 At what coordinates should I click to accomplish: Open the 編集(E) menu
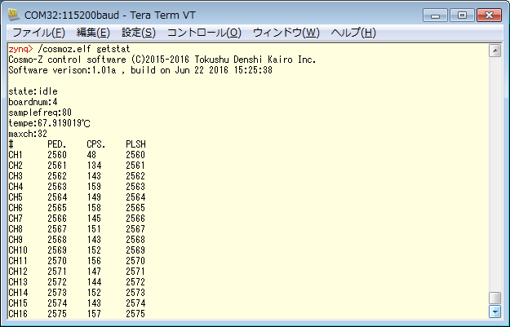[92, 33]
